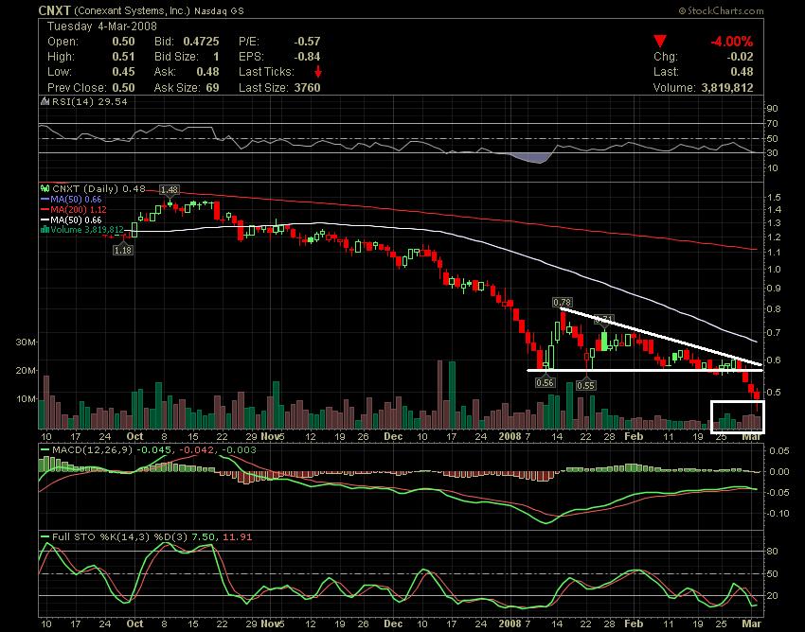Click the High value 0.51
805x632 pixels.
click(x=123, y=57)
